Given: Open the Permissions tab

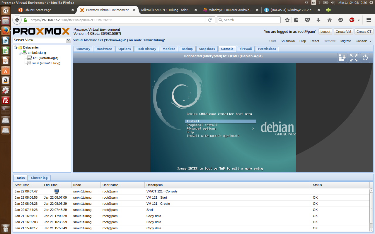Looking at the screenshot, I should 267,49.
